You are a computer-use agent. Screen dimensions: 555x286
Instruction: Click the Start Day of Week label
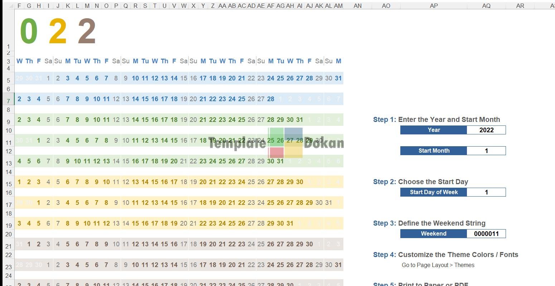pos(433,192)
